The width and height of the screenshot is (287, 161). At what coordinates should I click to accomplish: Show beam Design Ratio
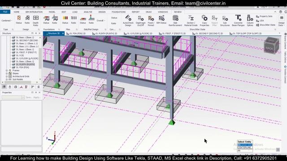27,20
